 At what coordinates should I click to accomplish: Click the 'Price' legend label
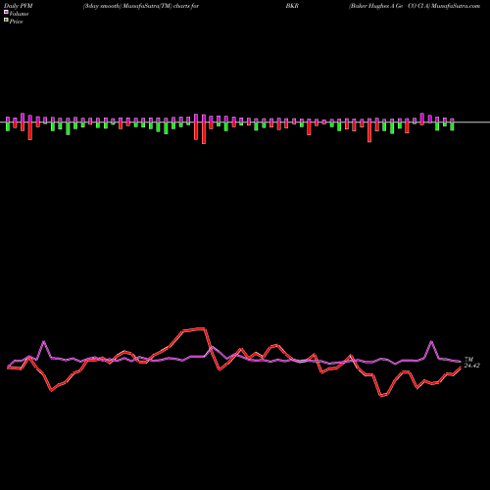[16, 22]
